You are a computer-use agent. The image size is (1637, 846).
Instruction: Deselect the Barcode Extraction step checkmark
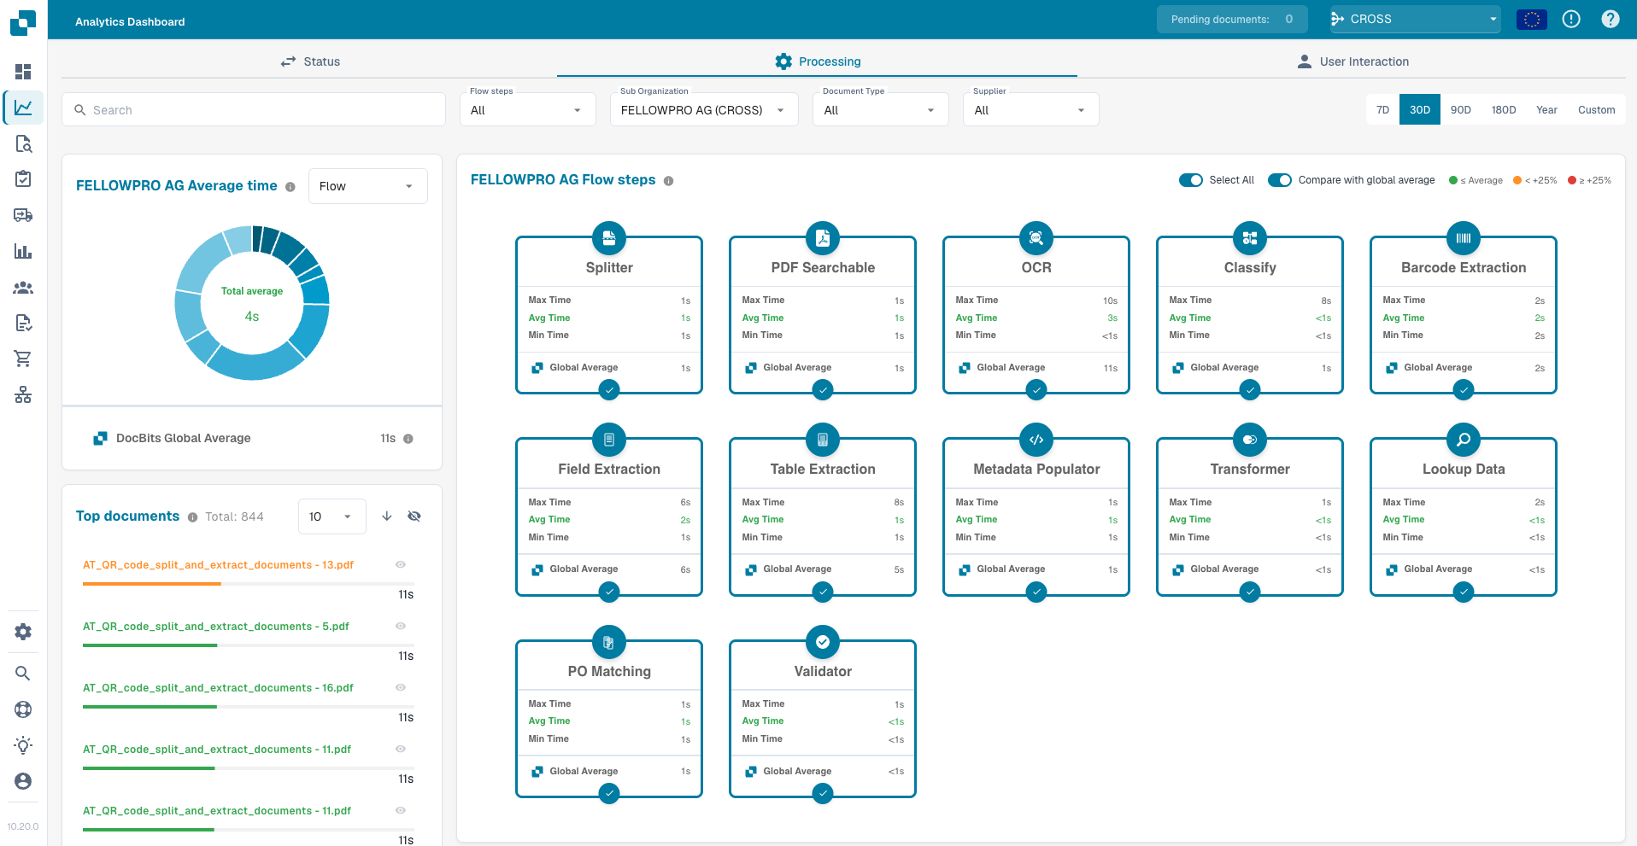1464,390
